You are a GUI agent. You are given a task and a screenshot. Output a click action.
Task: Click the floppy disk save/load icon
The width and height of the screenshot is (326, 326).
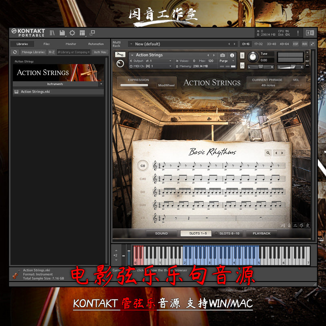coord(62,33)
